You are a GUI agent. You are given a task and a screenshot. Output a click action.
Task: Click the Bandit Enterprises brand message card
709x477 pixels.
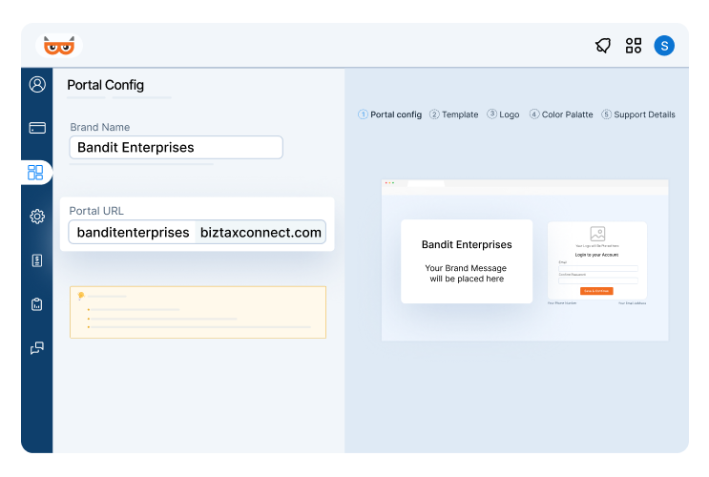point(467,261)
